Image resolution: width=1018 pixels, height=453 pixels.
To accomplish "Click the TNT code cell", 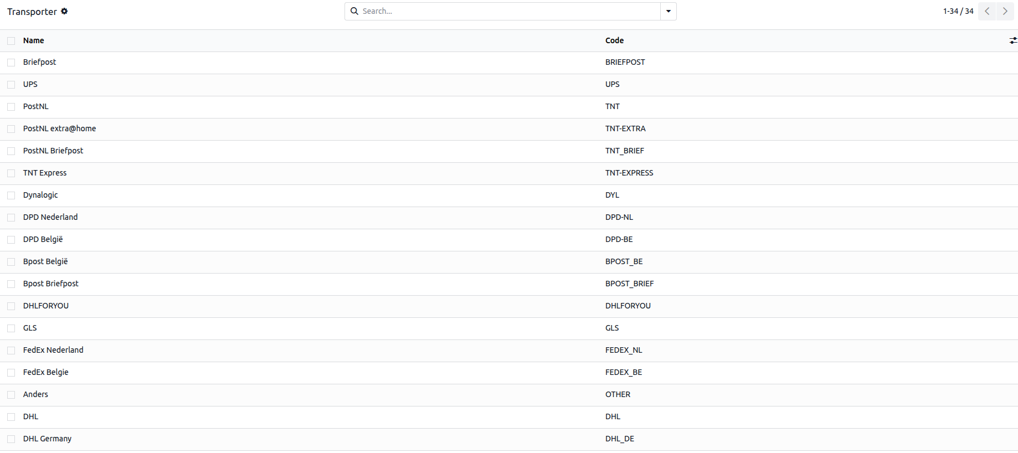I will coord(613,106).
